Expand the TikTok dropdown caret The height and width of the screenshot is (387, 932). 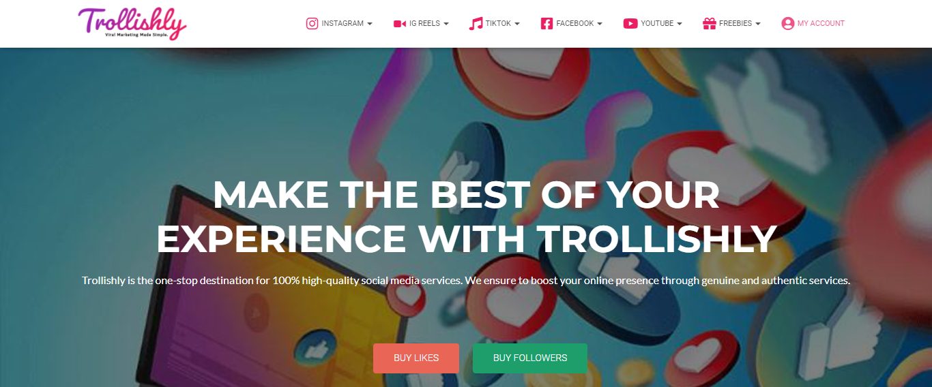tap(517, 24)
